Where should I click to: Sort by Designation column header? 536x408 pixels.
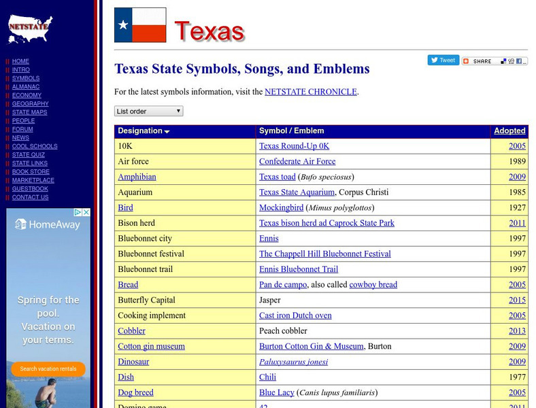tap(144, 131)
